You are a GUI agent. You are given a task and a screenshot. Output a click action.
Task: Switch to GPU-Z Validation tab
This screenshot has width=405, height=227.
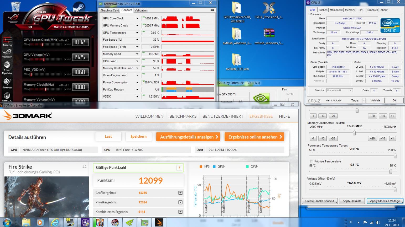(x=141, y=10)
